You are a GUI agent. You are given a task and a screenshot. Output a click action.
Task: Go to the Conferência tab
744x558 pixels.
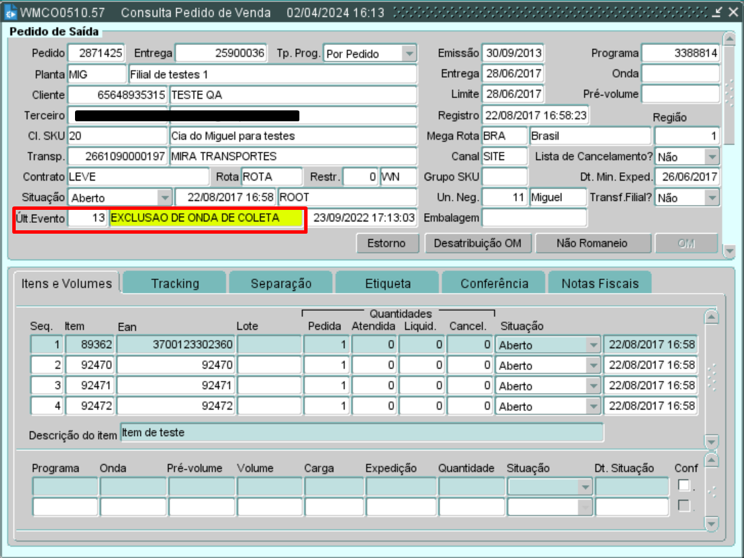(x=494, y=283)
